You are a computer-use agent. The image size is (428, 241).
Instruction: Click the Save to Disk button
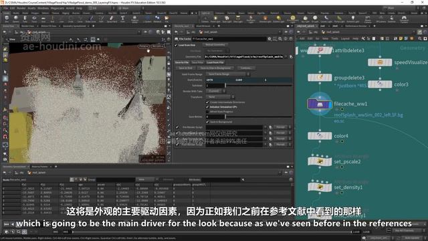click(x=186, y=68)
